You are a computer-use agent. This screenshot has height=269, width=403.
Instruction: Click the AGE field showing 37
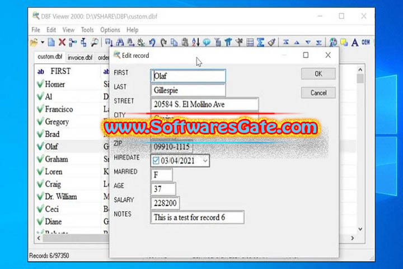pos(163,189)
